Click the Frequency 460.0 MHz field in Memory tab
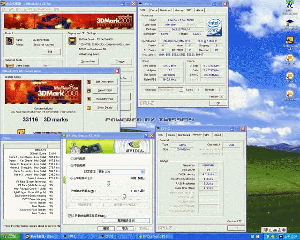This screenshot has height=240, width=300. point(208,165)
